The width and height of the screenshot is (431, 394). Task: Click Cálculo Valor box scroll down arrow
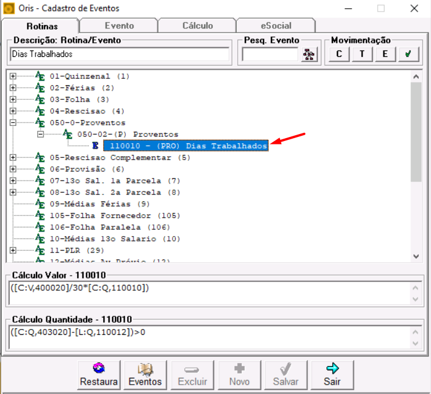pyautogui.click(x=415, y=299)
